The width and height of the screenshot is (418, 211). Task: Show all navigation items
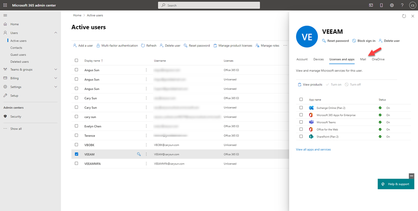coord(16,129)
